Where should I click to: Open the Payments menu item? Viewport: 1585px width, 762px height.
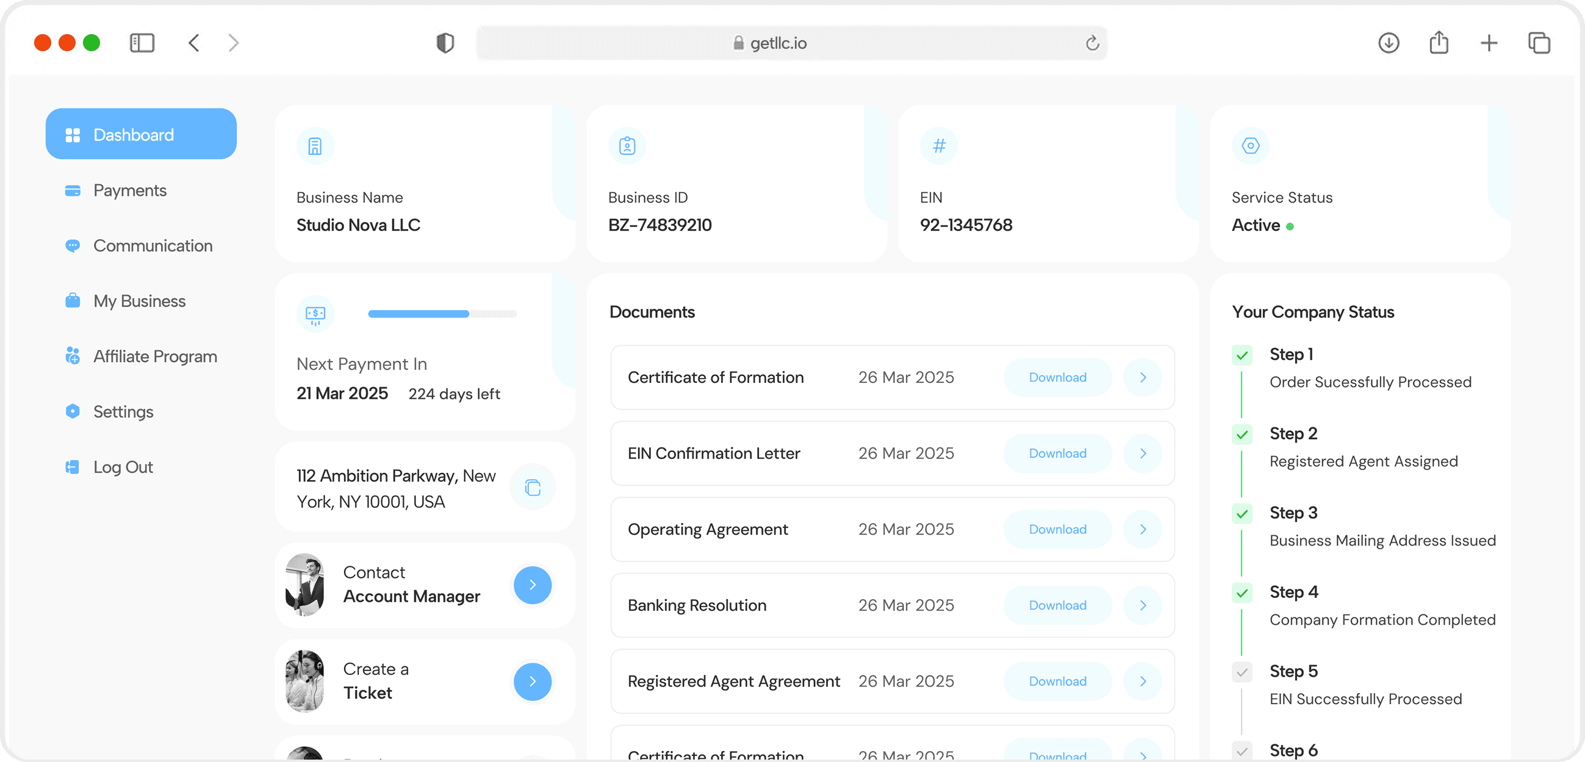point(130,191)
